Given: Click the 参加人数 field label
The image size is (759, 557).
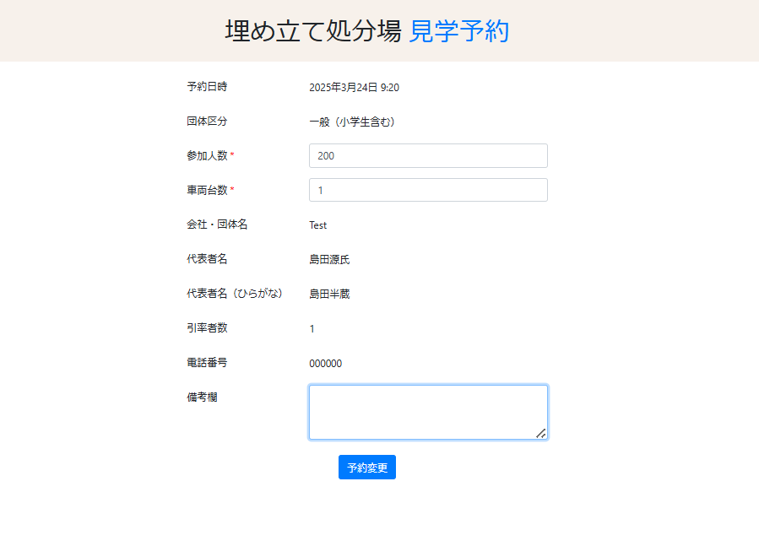Looking at the screenshot, I should pyautogui.click(x=207, y=155).
